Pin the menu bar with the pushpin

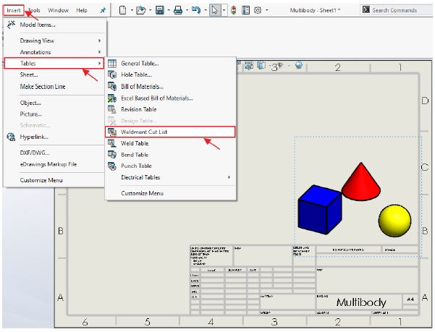[x=103, y=10]
